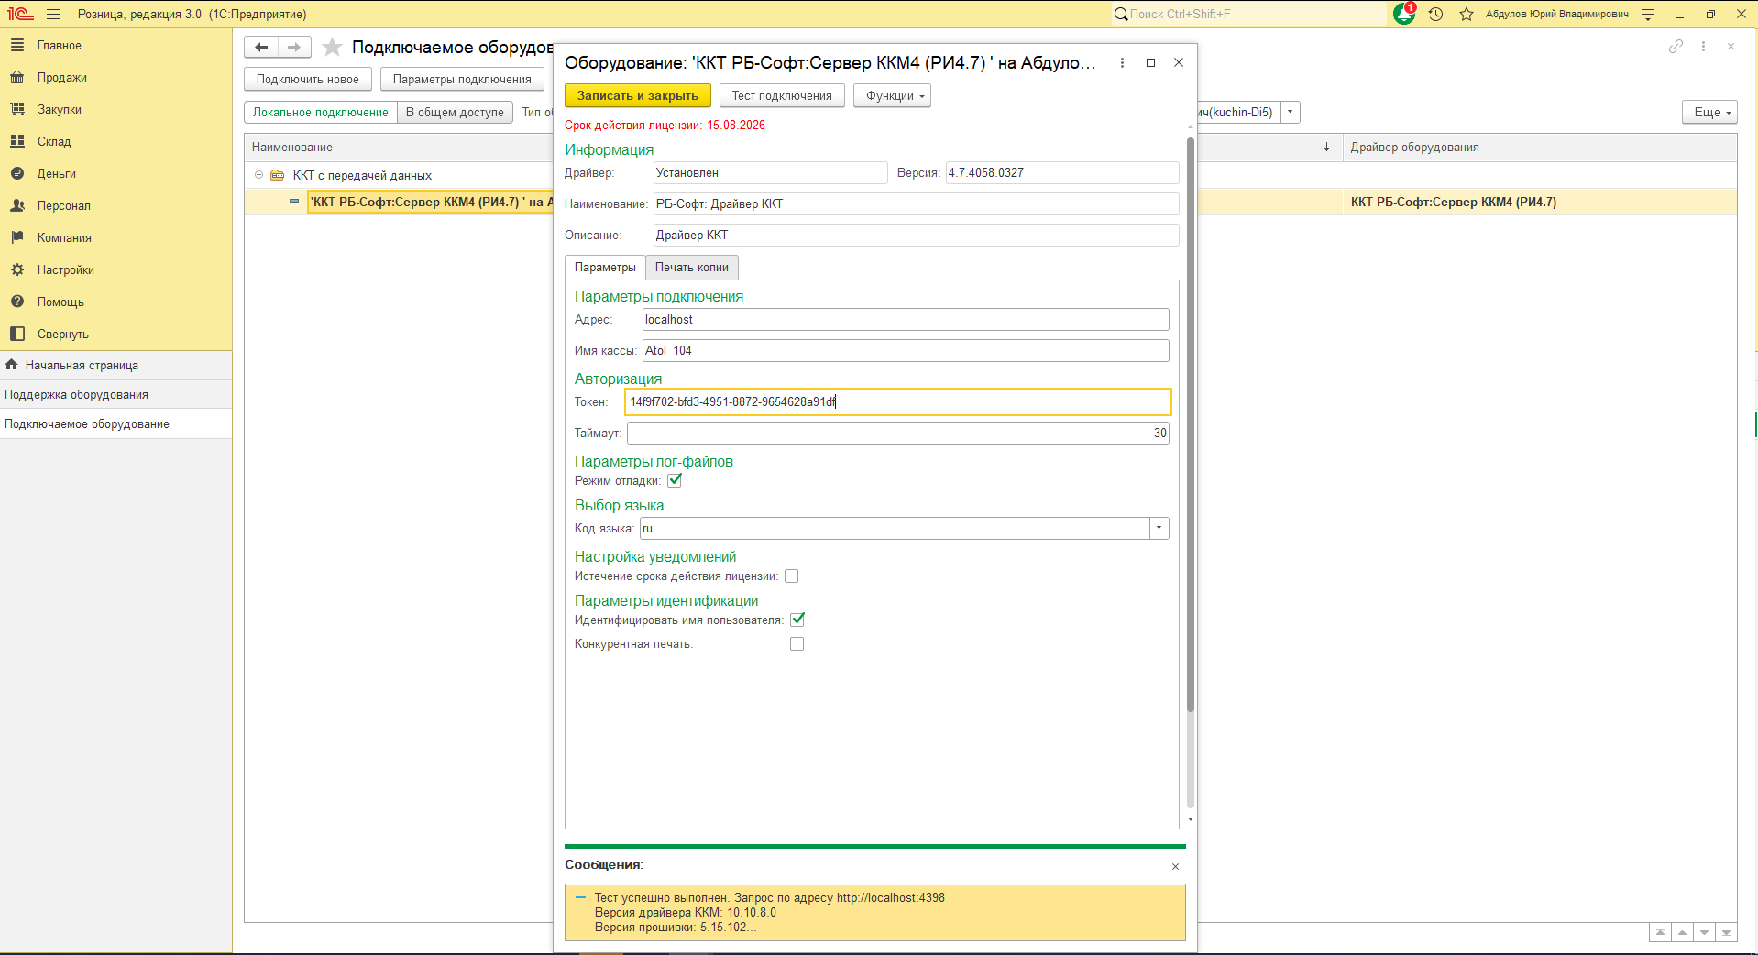Jump to list top double-arrow icon
This screenshot has width=1758, height=955.
point(1660,932)
